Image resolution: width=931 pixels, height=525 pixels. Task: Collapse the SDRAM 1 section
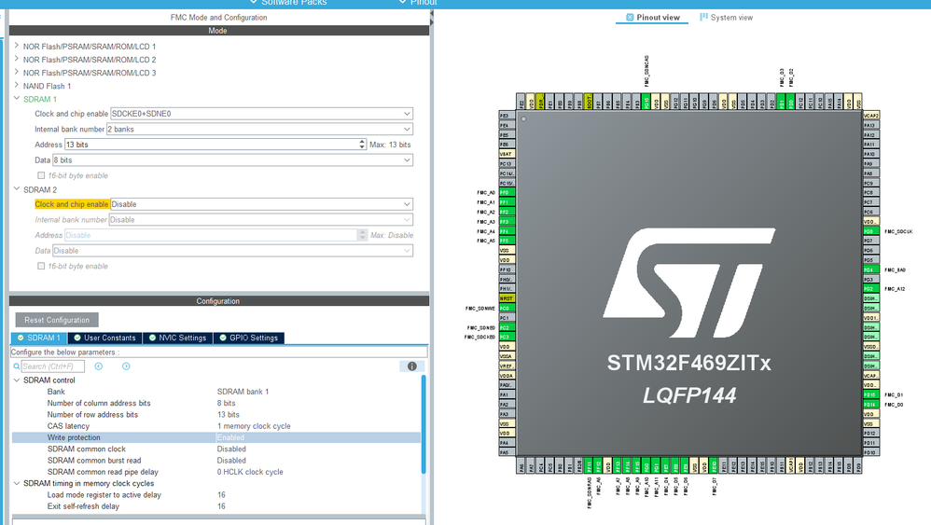click(17, 99)
